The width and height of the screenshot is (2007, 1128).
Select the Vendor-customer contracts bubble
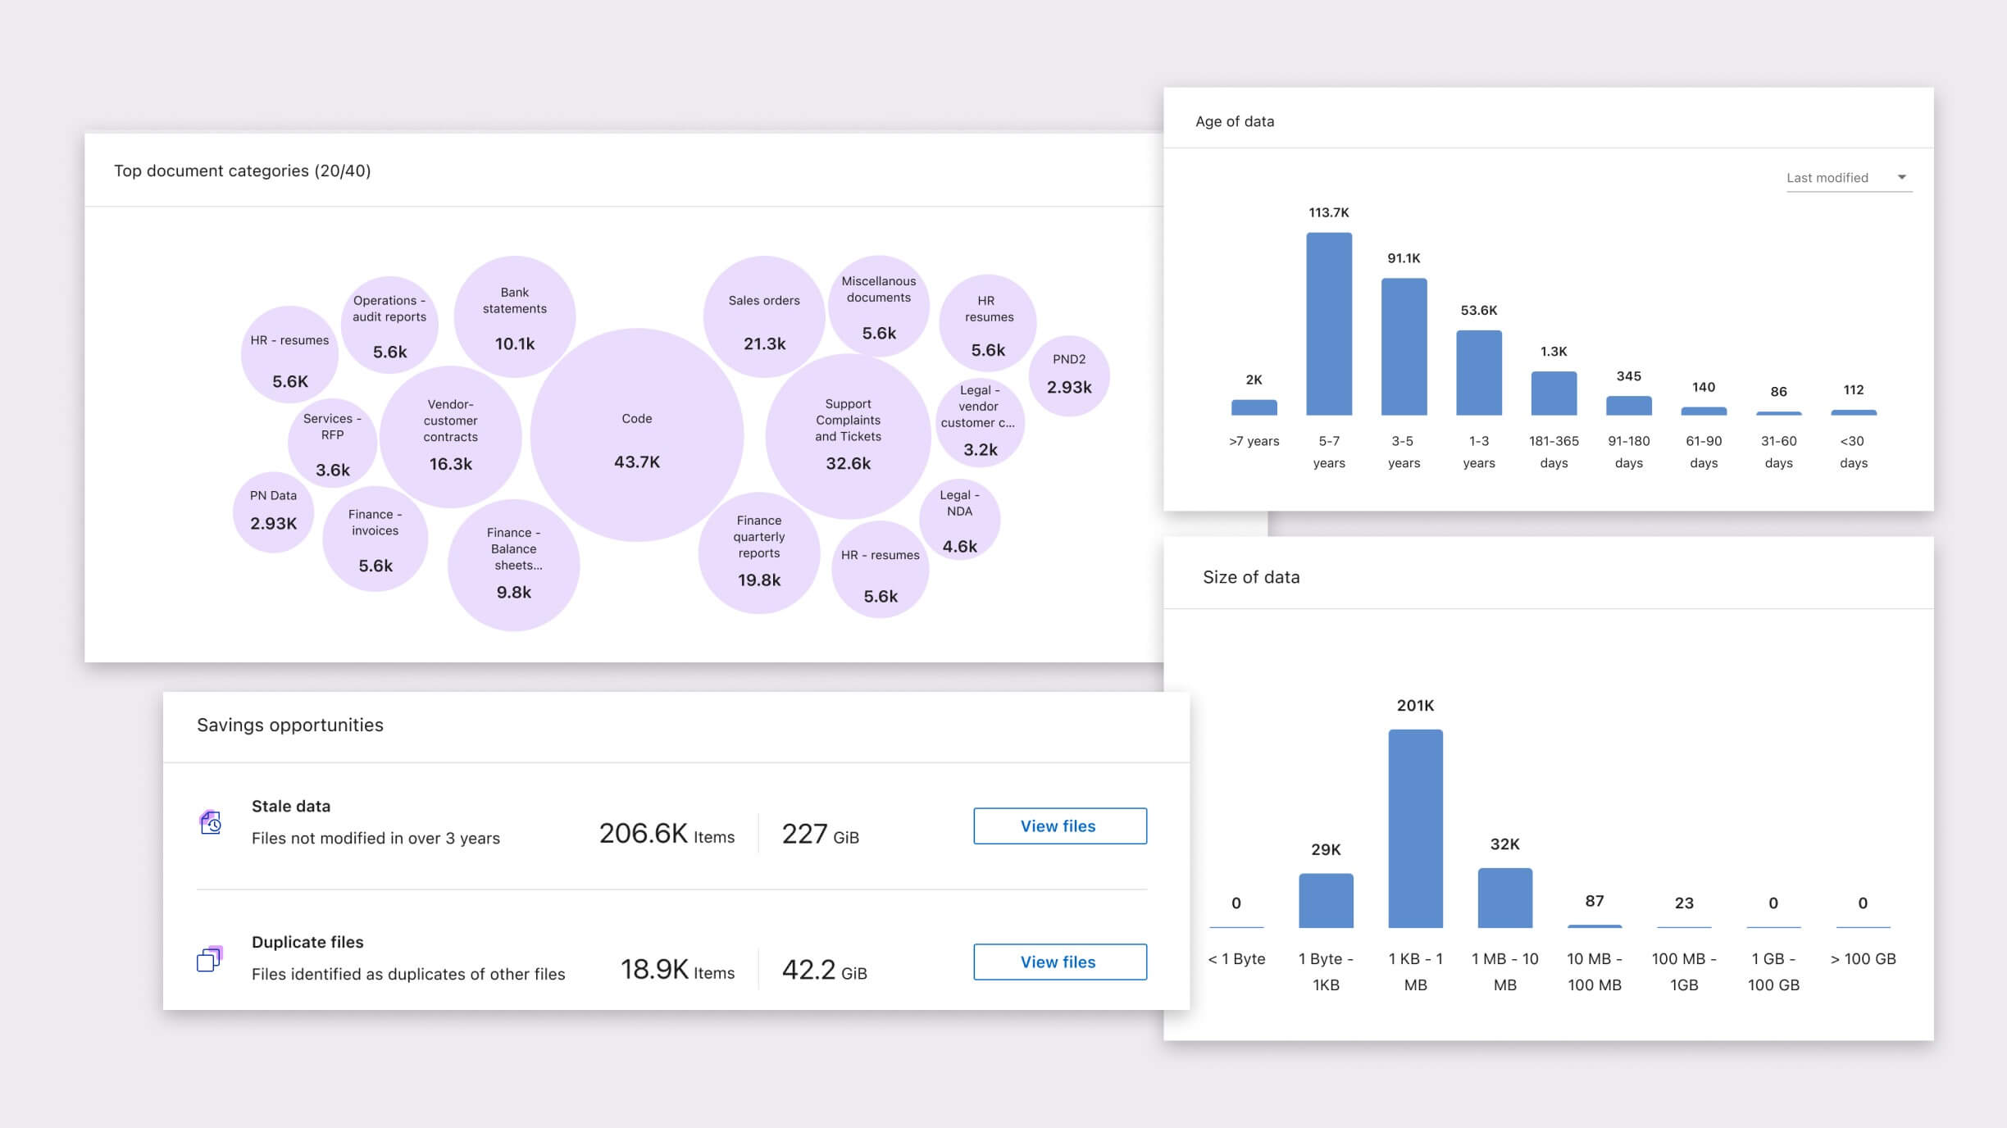pyautogui.click(x=451, y=436)
